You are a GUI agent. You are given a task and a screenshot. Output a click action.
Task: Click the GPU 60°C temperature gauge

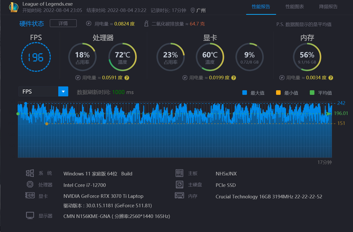pyautogui.click(x=210, y=57)
